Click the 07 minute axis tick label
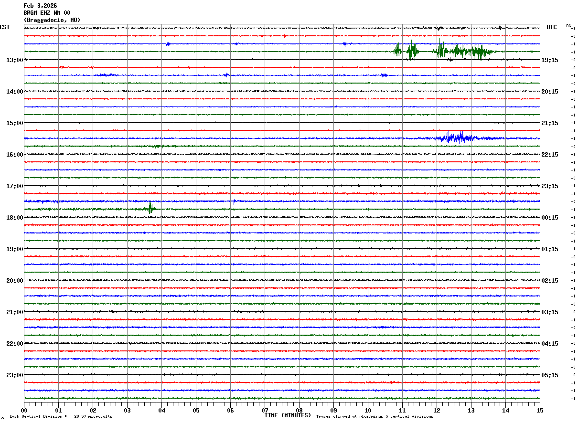 pos(265,410)
